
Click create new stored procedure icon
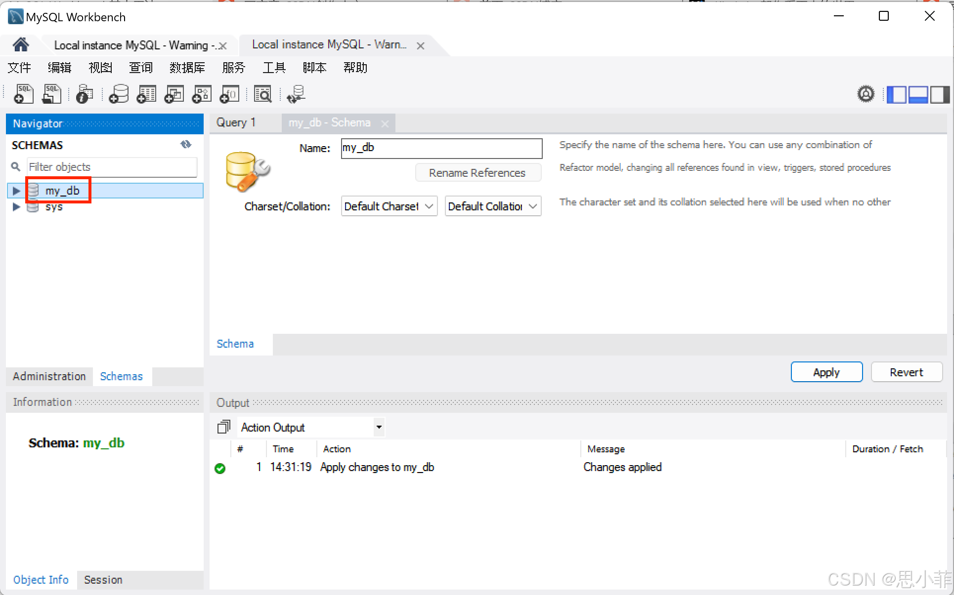(202, 94)
